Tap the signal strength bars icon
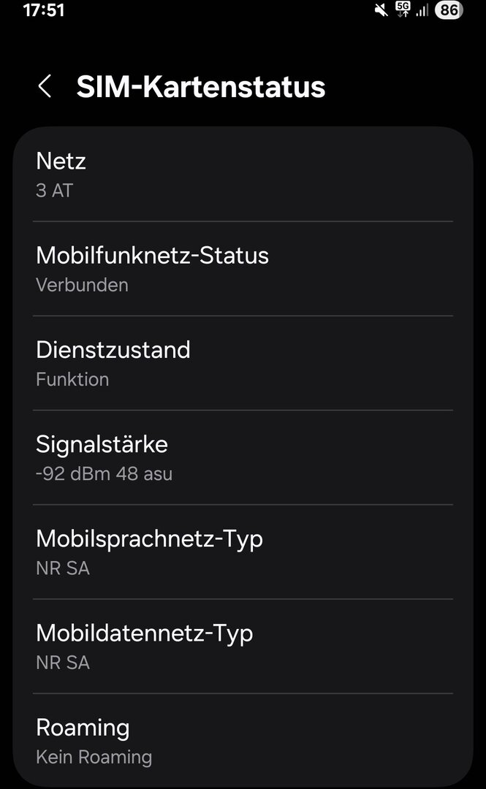 [422, 10]
